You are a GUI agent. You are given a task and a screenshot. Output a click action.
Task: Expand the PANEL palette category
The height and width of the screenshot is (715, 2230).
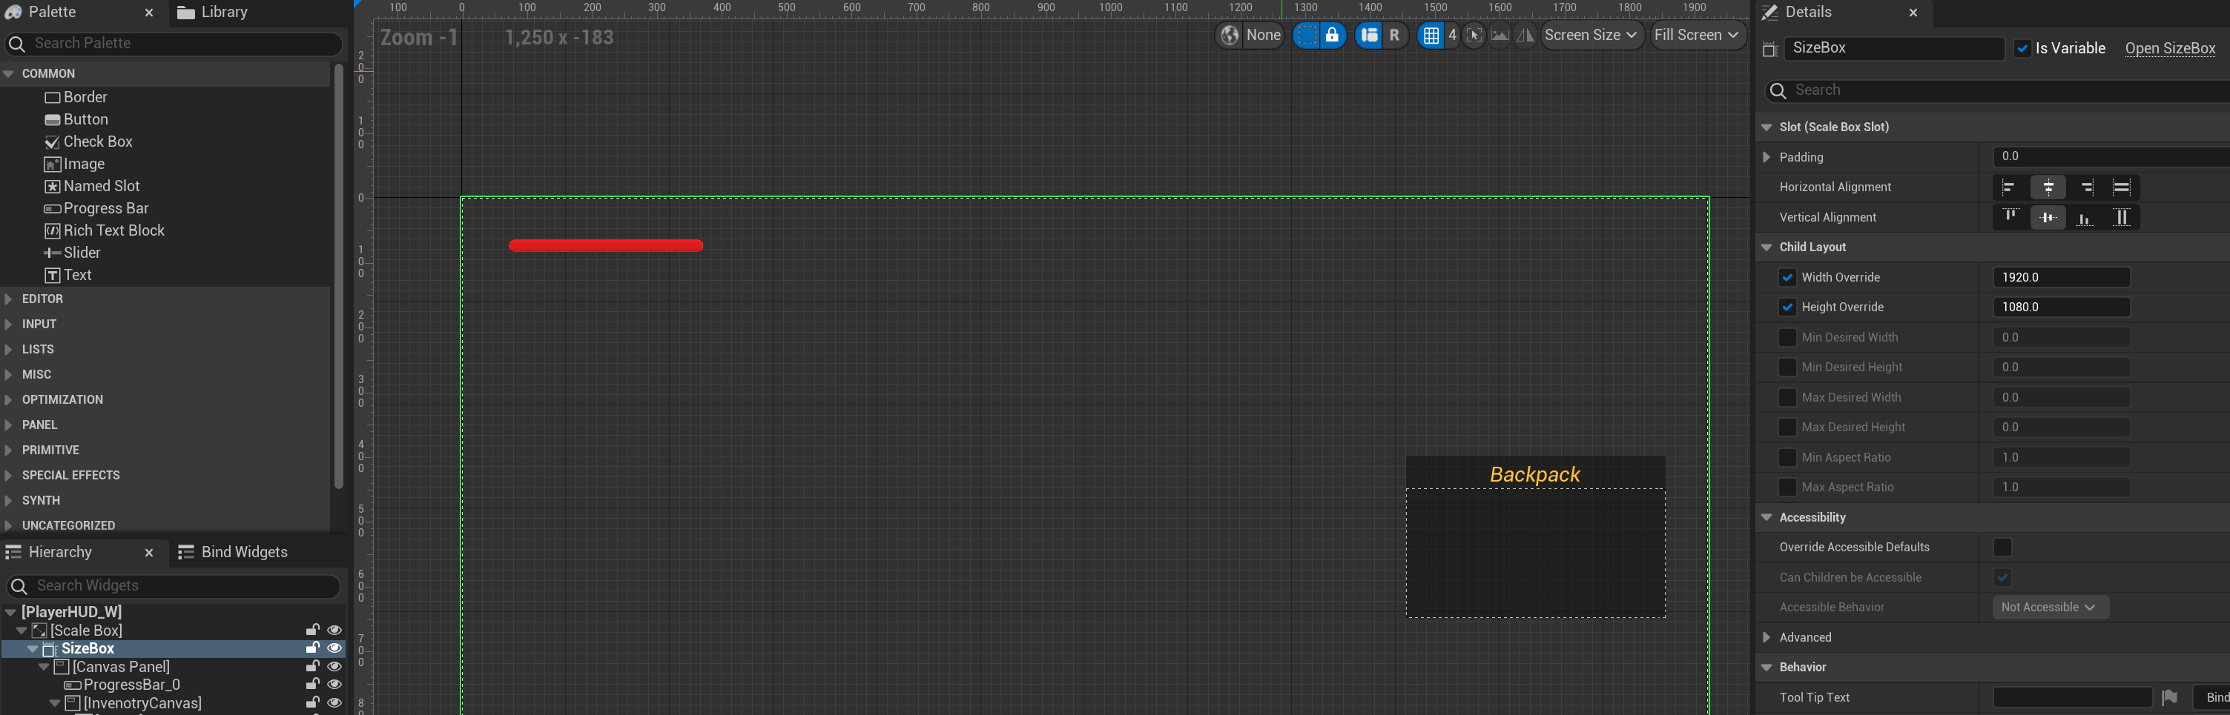[x=9, y=425]
